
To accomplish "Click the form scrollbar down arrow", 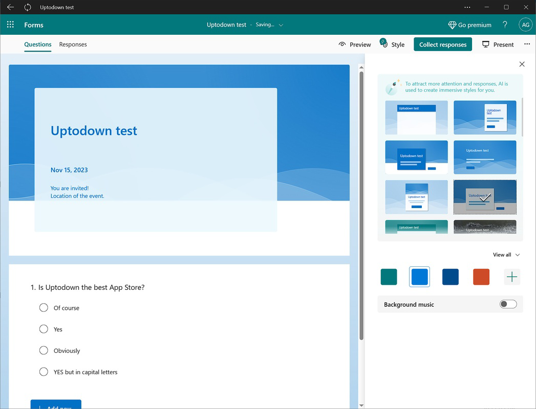I will (361, 405).
